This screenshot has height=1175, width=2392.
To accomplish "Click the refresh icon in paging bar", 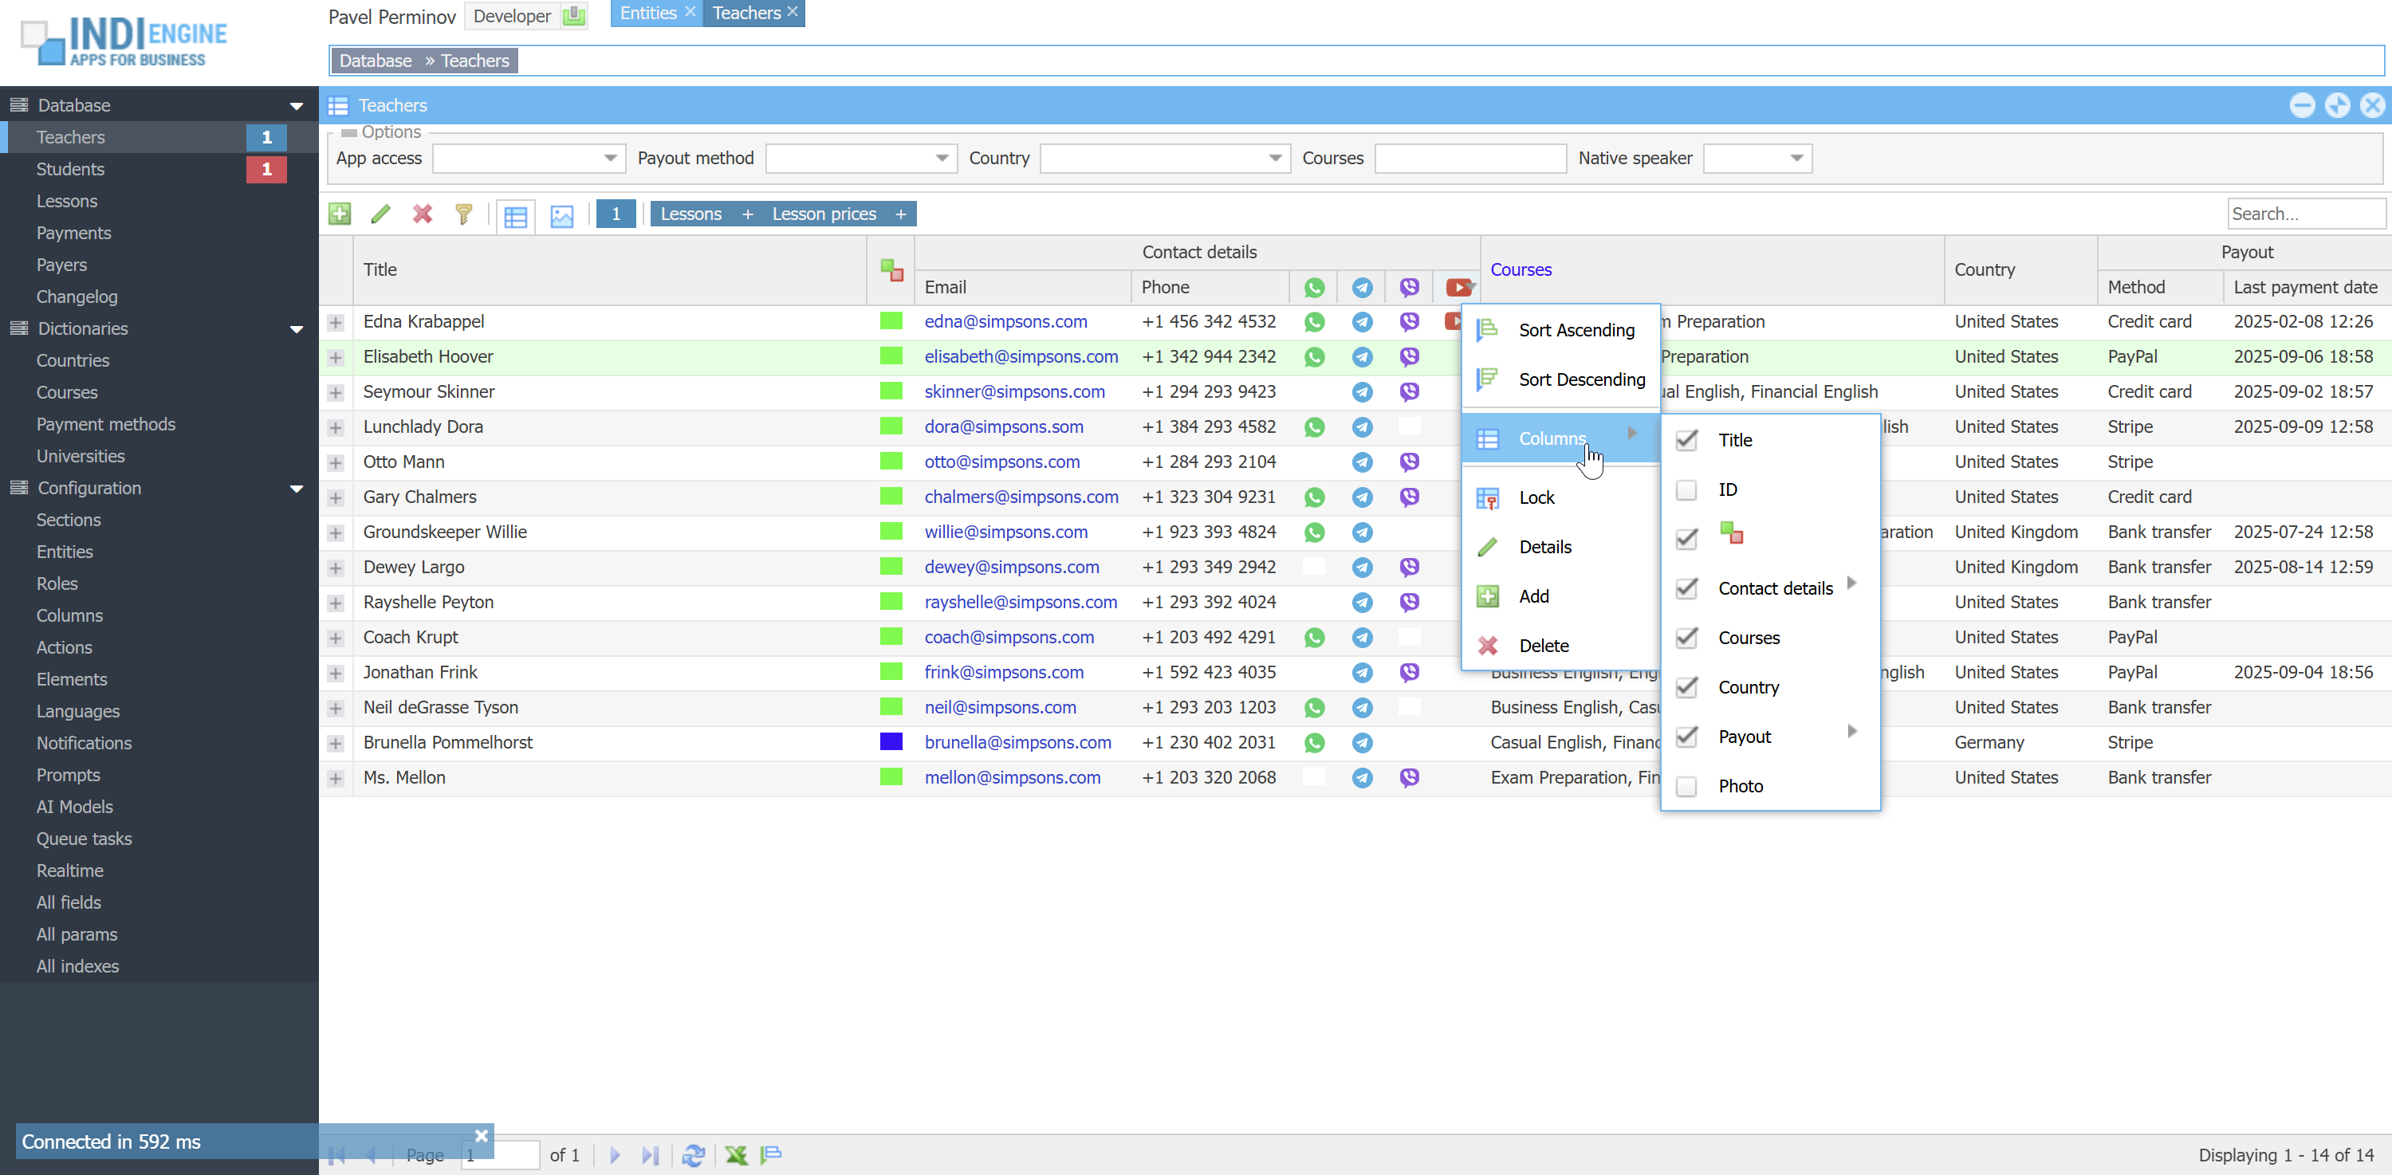I will (x=693, y=1154).
